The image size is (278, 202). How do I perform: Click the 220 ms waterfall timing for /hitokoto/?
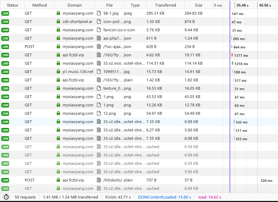tap(267, 180)
